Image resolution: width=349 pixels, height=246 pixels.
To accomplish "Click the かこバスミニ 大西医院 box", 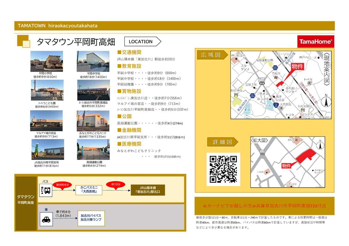I will pyautogui.click(x=89, y=190).
